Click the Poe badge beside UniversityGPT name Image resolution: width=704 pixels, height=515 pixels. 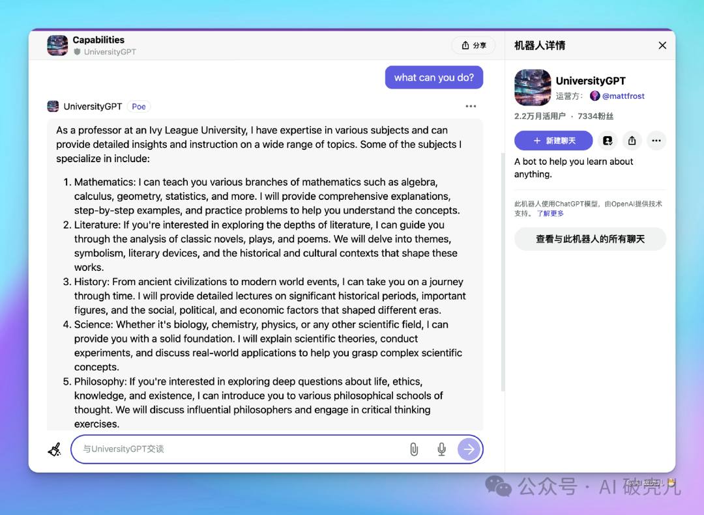139,106
